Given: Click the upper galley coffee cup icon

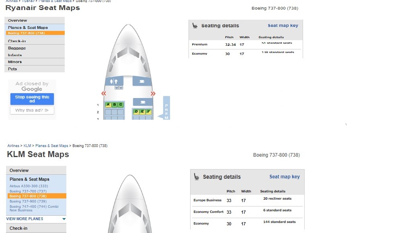Looking at the screenshot, I should (142, 82).
